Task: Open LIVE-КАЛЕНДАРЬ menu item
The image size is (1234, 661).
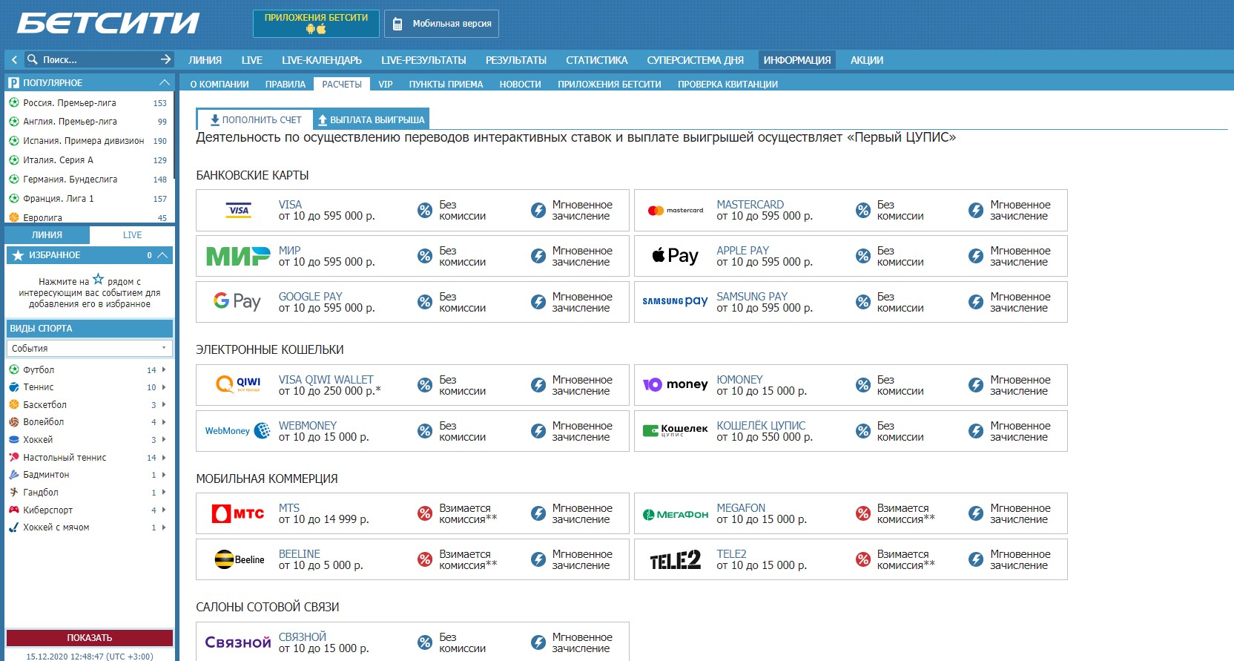Action: 322,60
